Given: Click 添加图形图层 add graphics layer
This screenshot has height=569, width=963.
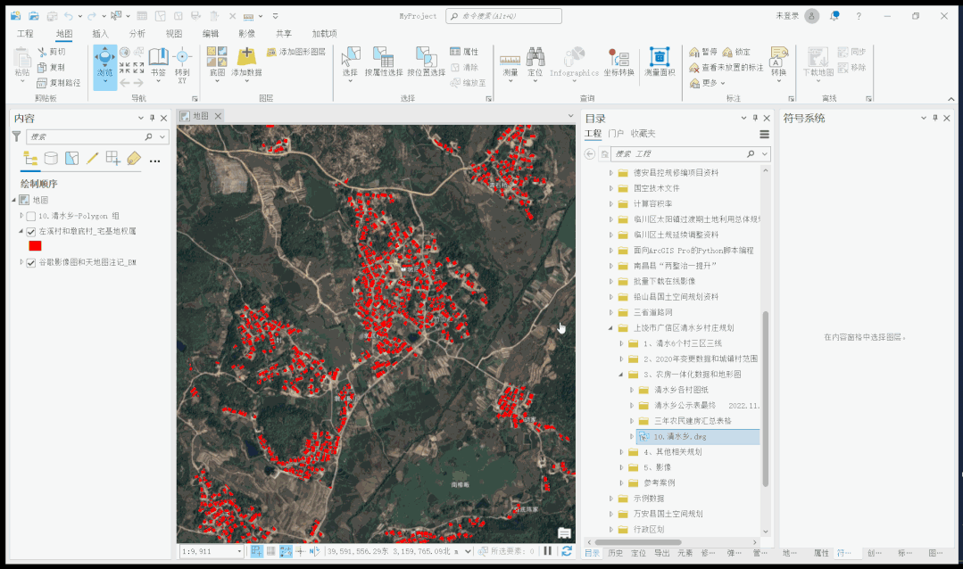Looking at the screenshot, I should point(296,53).
